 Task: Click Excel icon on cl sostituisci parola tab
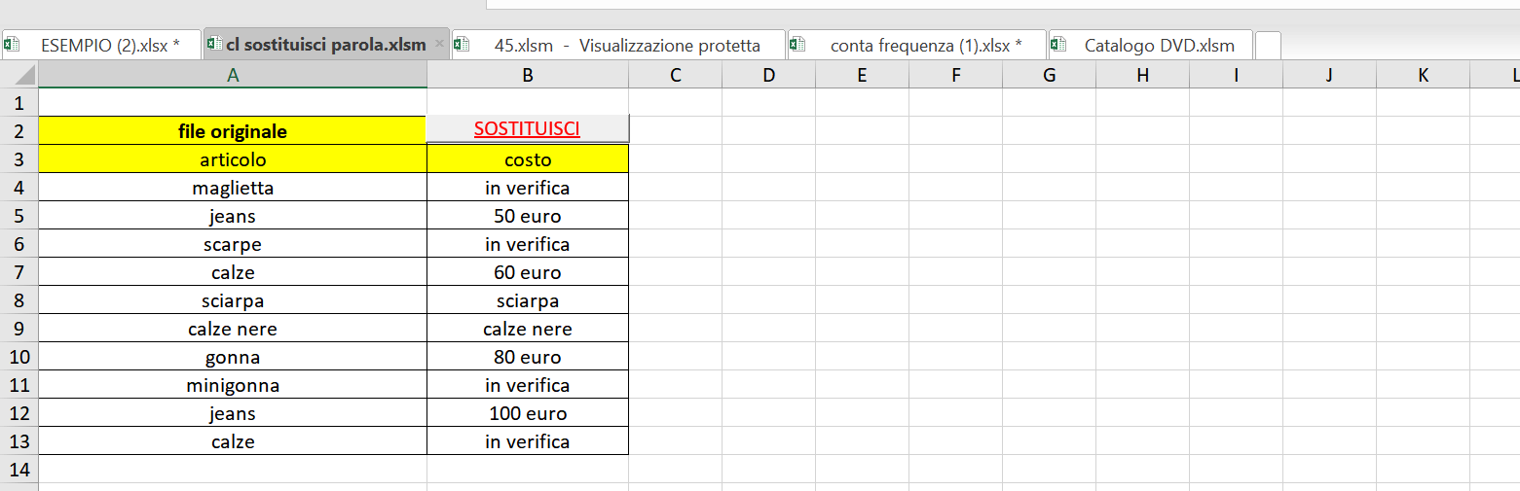[214, 45]
